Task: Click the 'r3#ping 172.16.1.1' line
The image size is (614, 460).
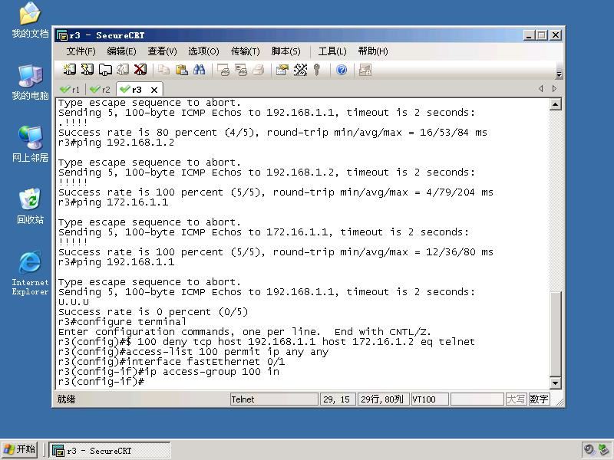Action: [113, 202]
